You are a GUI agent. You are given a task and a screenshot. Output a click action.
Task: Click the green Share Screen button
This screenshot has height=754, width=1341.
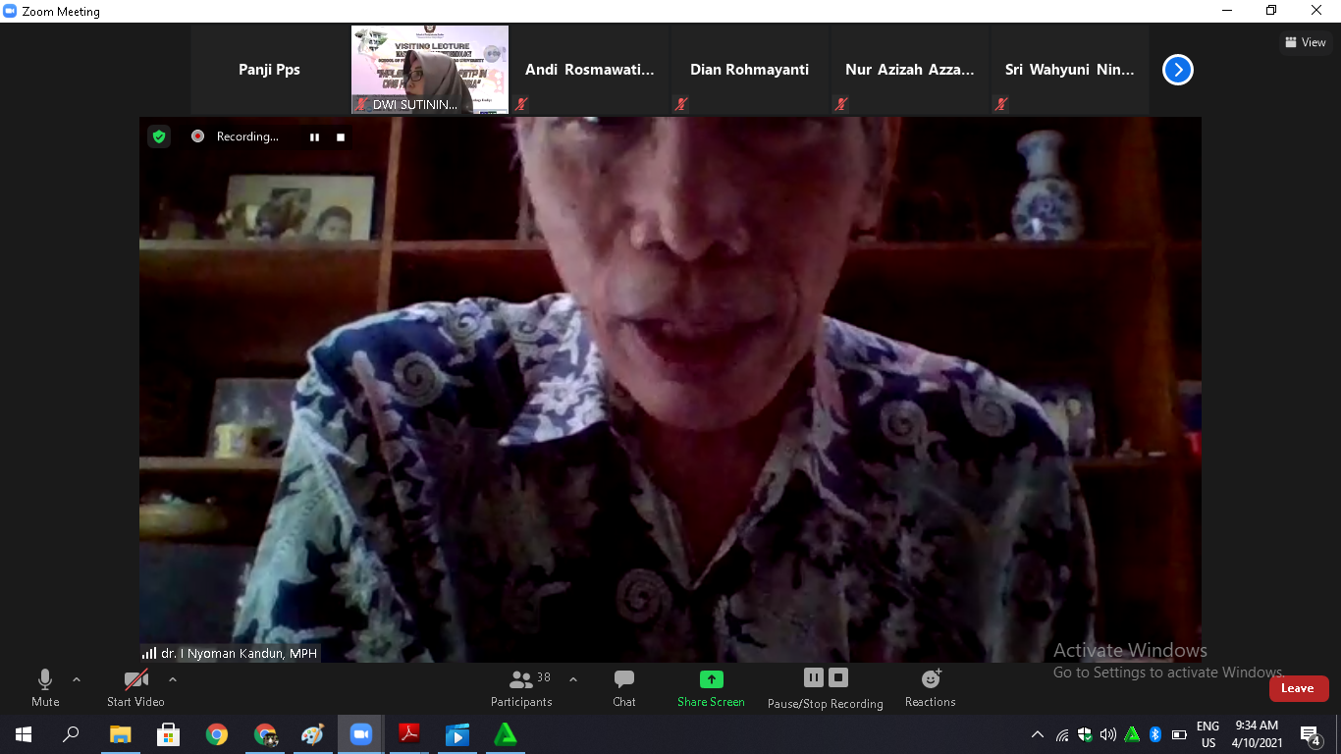(711, 687)
